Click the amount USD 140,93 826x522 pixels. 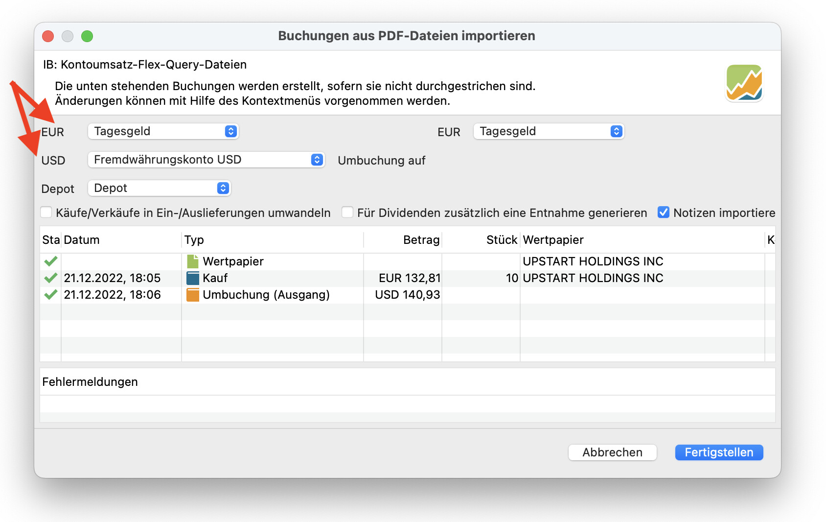pos(408,295)
